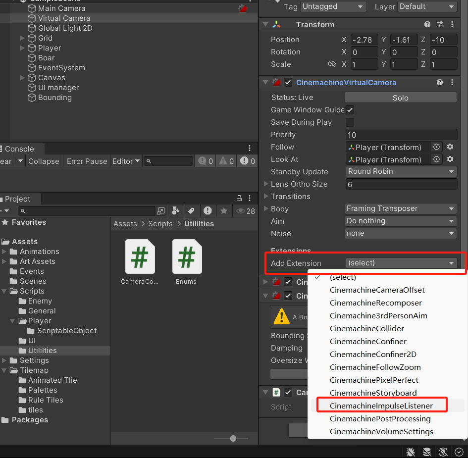Viewport: 468px width, 458px height.
Task: Expand Grid object in Hierarchy
Action: point(22,38)
